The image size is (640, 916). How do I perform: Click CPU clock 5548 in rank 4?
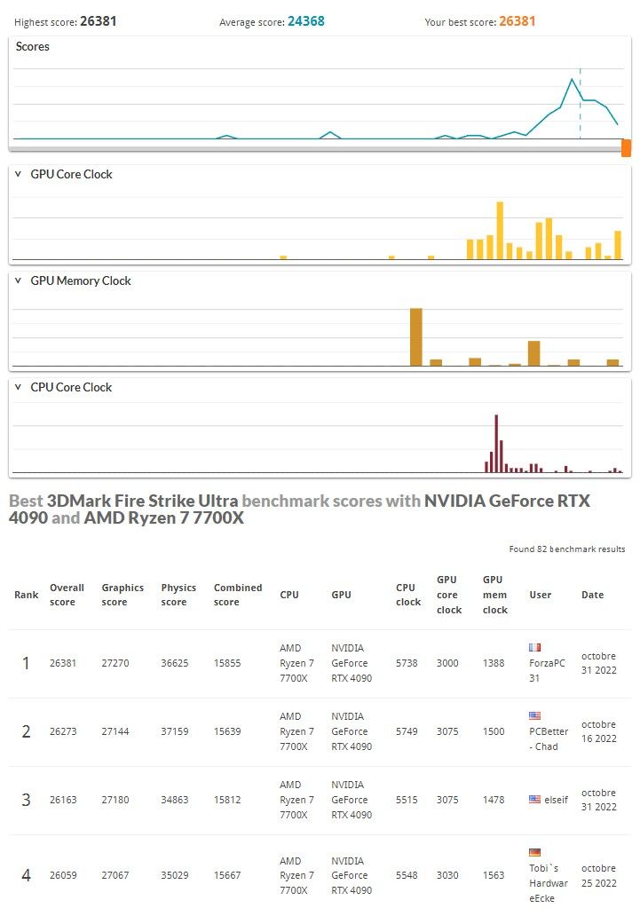click(407, 875)
